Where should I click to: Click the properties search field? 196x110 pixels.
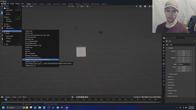(x=179, y=38)
